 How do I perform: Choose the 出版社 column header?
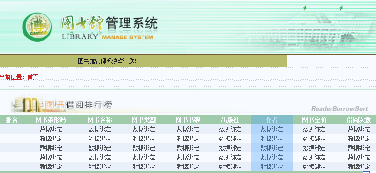click(230, 120)
